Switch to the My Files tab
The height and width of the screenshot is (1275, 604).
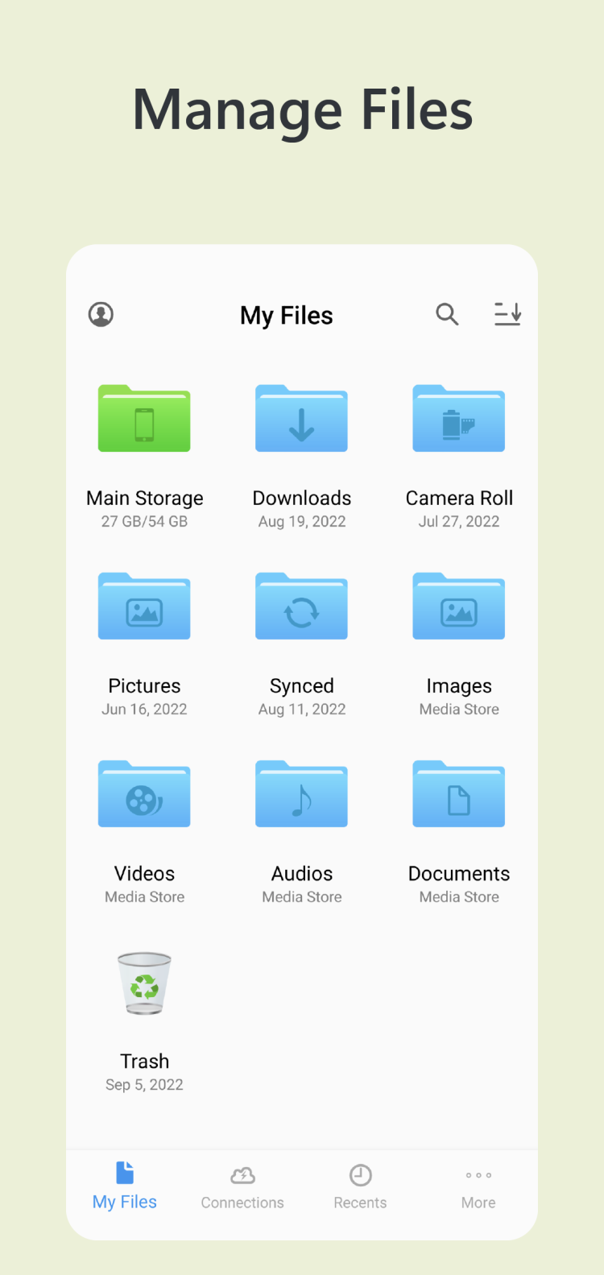coord(125,1186)
